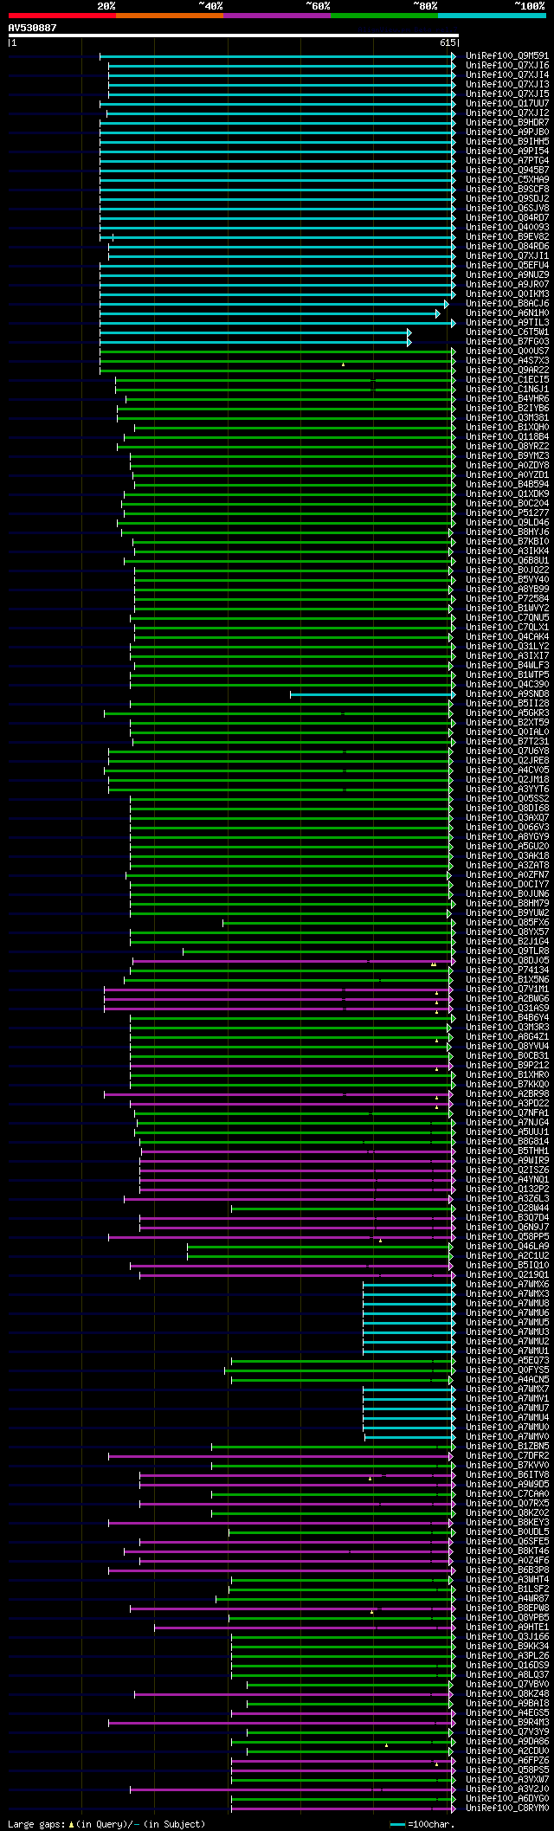The image size is (554, 1831).
Task: Open hit UniRef100_Q58PP5
Action: [x=507, y=1236]
